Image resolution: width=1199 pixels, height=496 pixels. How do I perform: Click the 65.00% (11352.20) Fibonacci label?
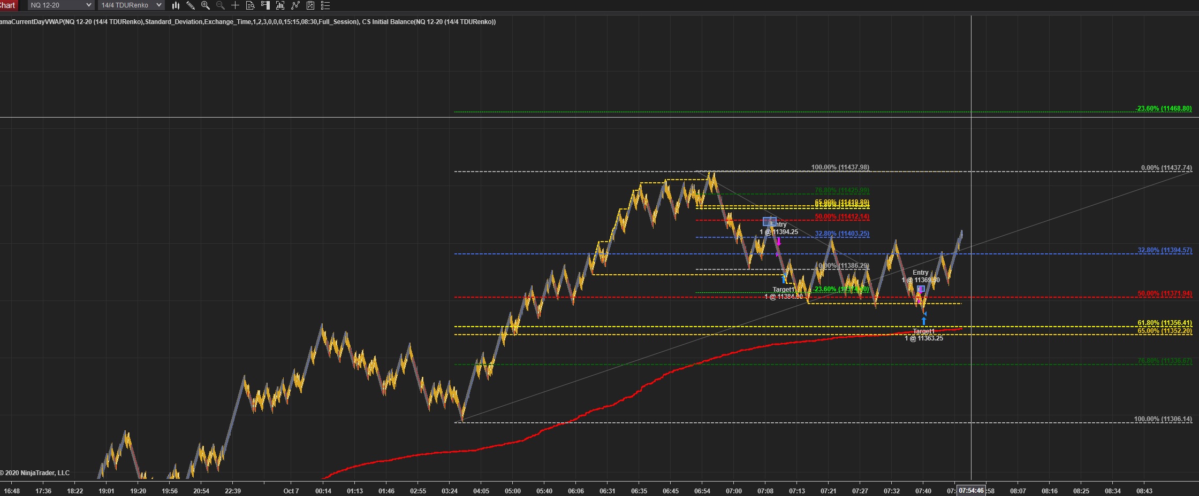click(x=1165, y=331)
